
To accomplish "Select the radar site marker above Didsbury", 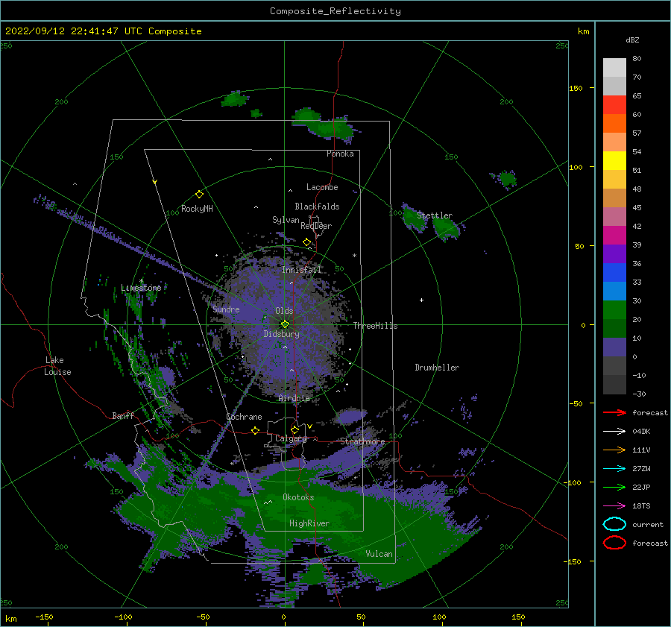I will point(285,324).
